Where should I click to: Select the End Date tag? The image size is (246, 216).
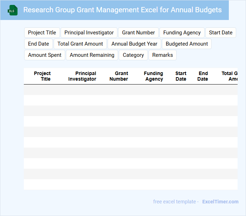click(x=39, y=44)
